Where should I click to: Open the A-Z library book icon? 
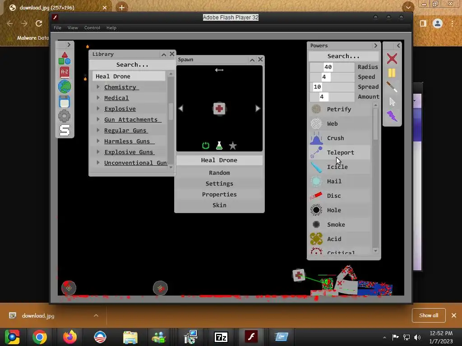65,72
